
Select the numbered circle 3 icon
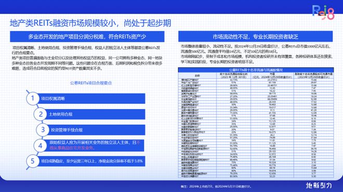[x=43, y=130]
